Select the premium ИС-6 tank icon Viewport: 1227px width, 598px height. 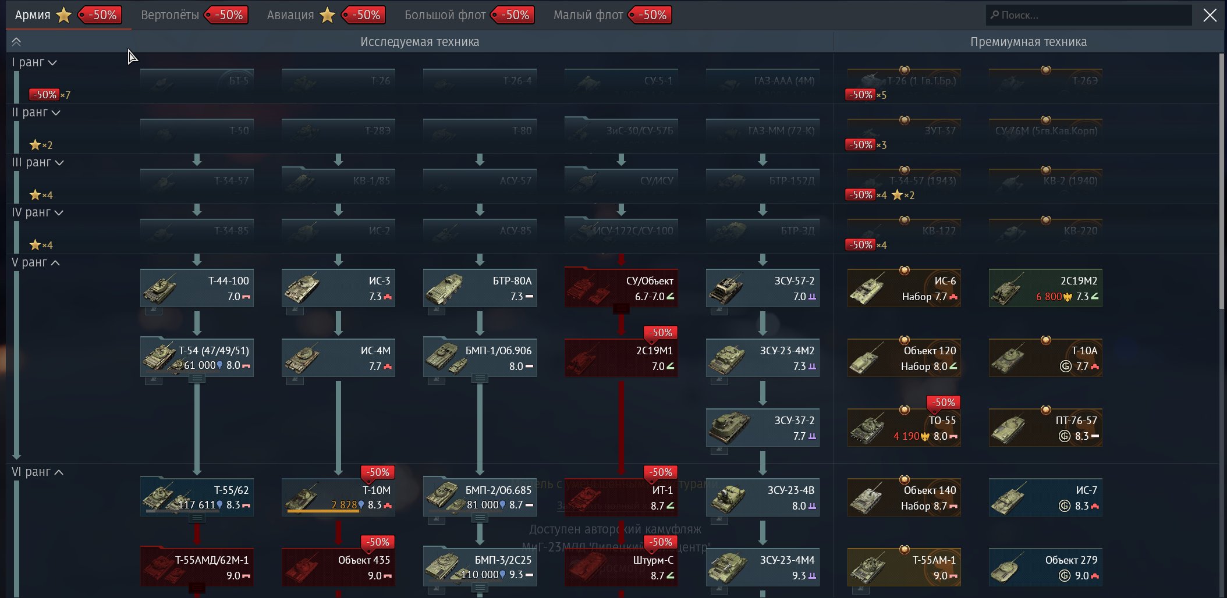[867, 289]
